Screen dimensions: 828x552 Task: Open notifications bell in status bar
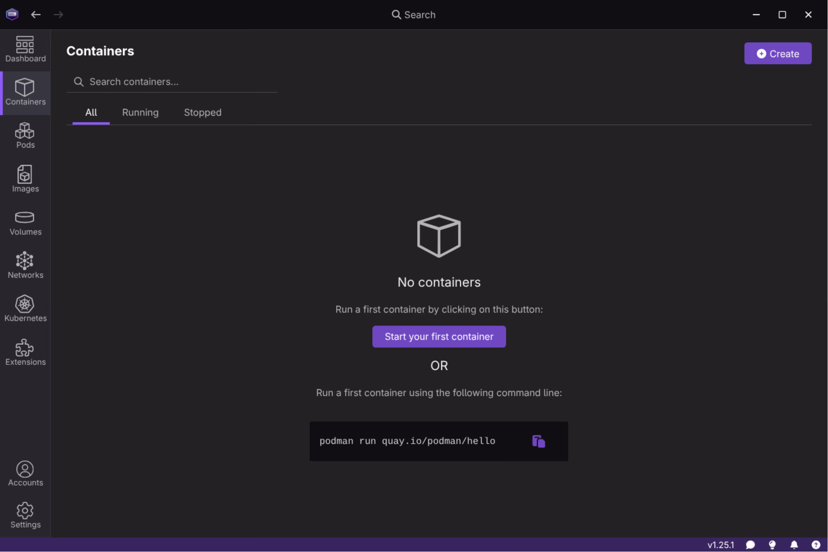coord(794,545)
